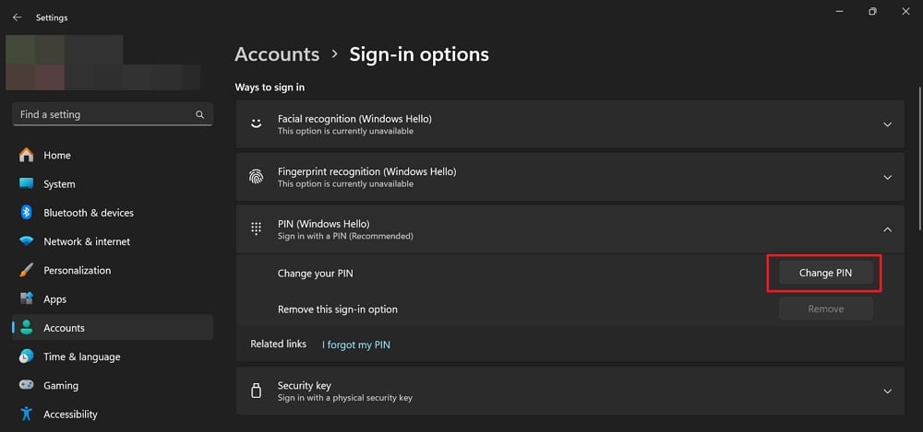
Task: Click the Personalization paintbrush icon
Action: pyautogui.click(x=27, y=271)
